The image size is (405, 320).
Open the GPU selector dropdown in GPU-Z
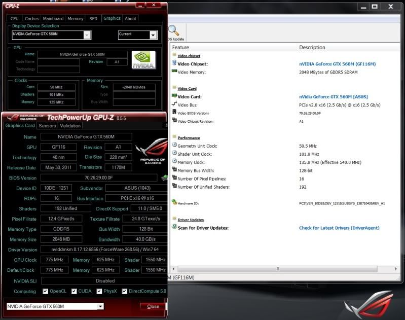[100, 306]
